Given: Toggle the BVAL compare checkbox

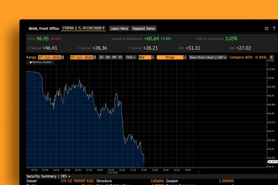Looking at the screenshot, I should click(x=256, y=57).
